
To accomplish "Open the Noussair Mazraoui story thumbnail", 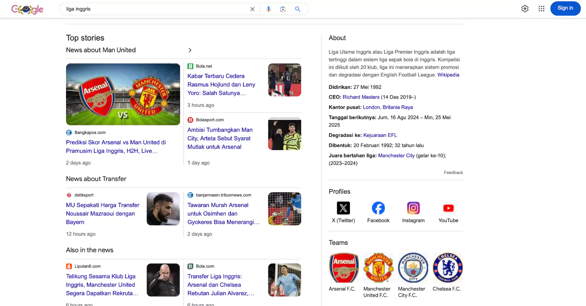I will [163, 209].
